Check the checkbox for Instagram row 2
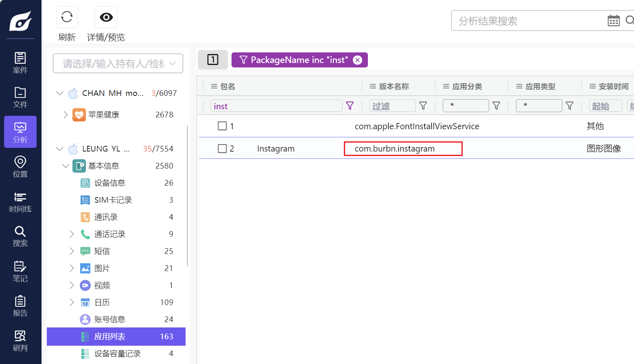634x364 pixels. tap(222, 149)
